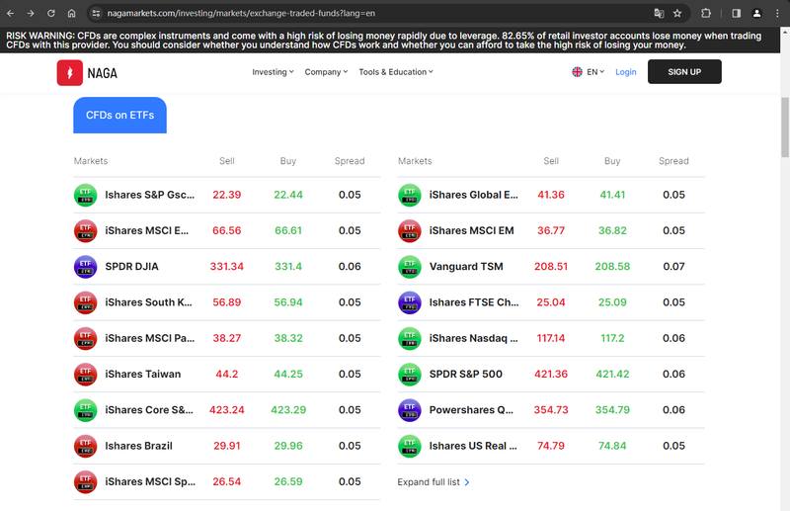Click the SIGN UP button

point(684,71)
